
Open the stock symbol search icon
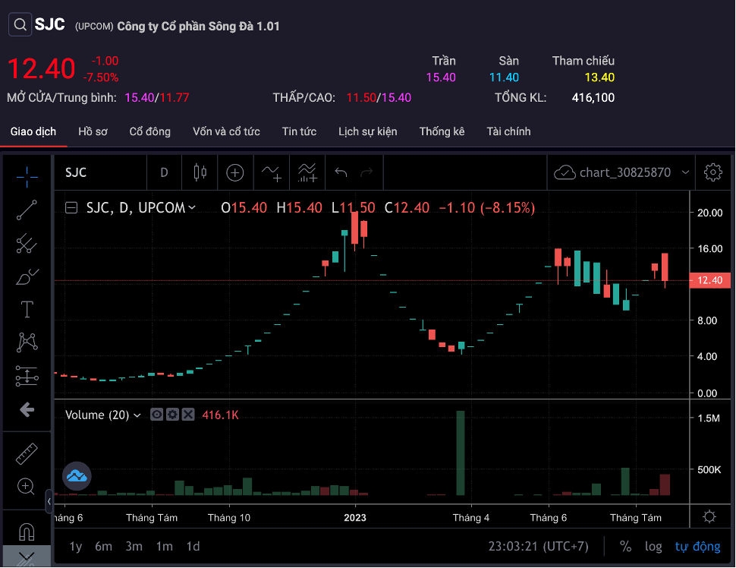[x=20, y=24]
